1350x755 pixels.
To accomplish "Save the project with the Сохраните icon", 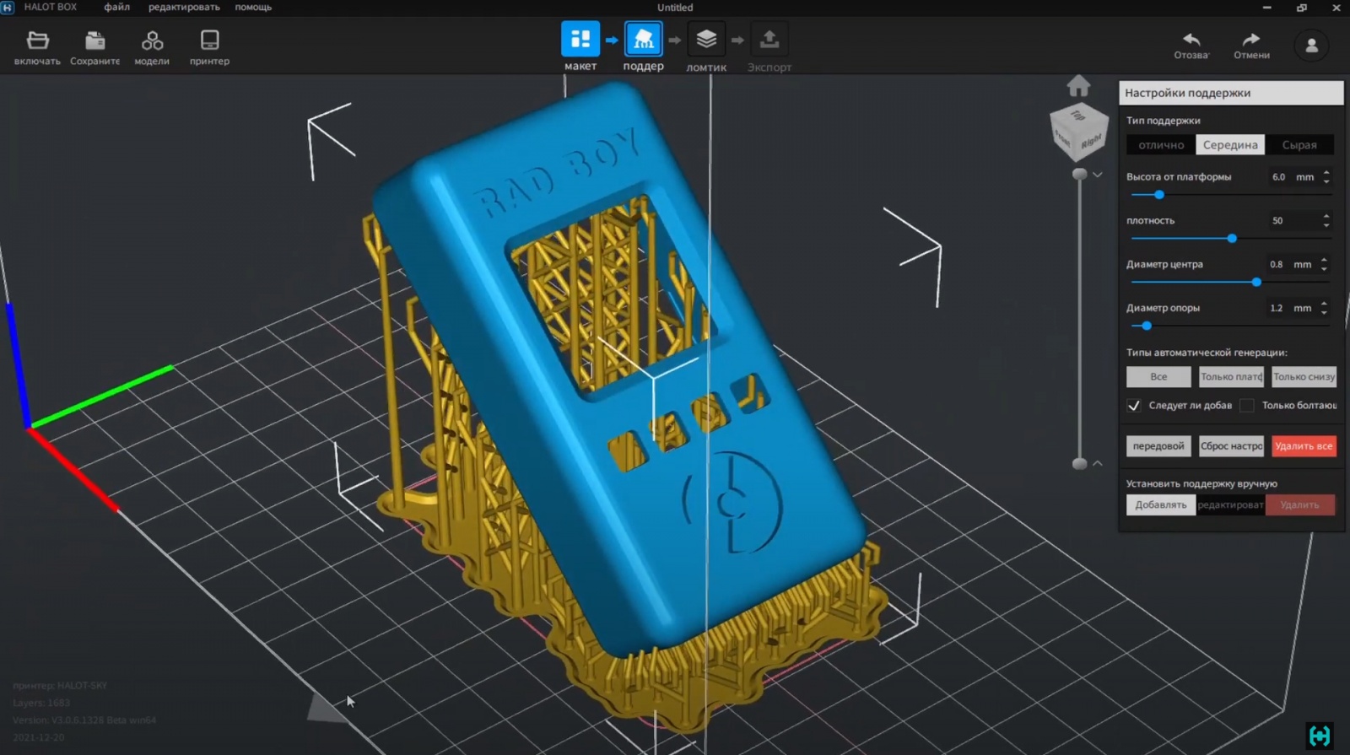I will point(94,47).
